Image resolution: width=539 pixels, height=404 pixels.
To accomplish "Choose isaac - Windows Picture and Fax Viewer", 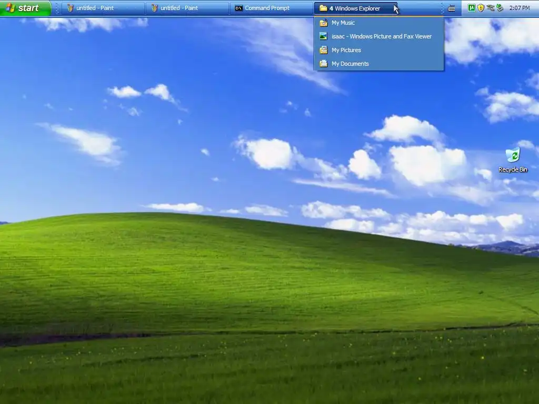I will point(379,36).
